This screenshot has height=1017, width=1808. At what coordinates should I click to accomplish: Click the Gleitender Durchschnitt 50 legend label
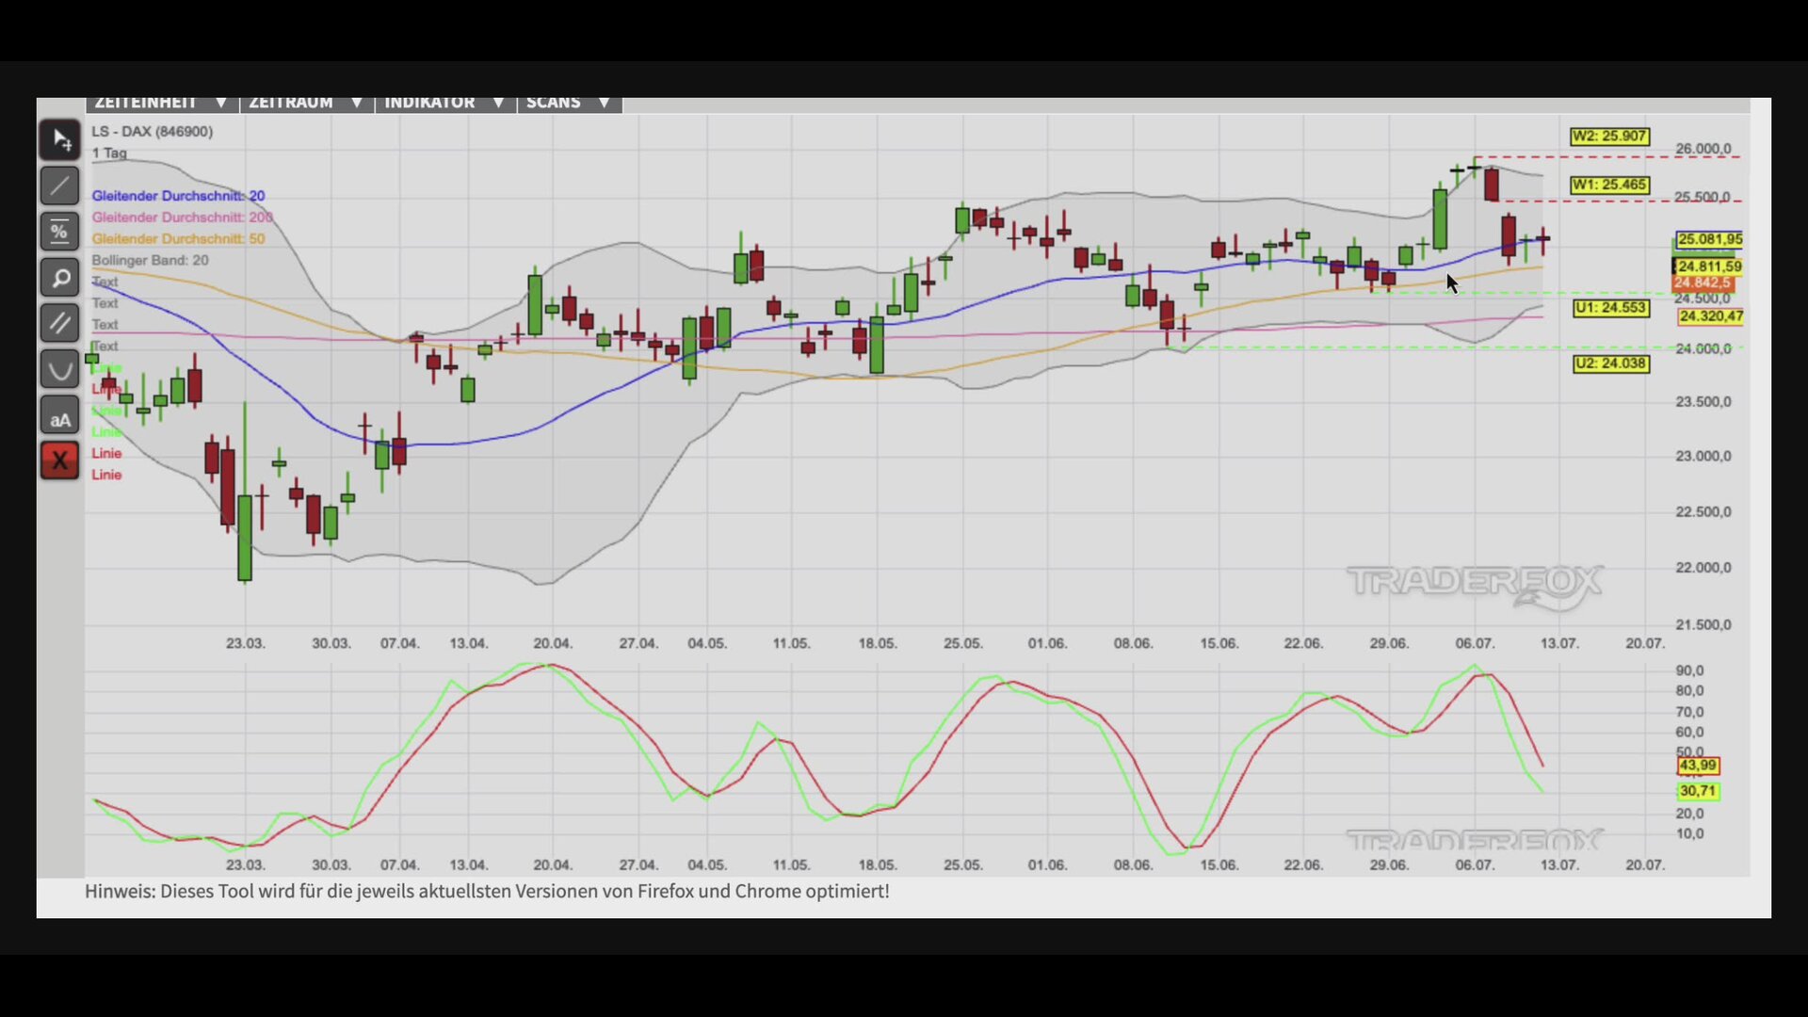(178, 239)
